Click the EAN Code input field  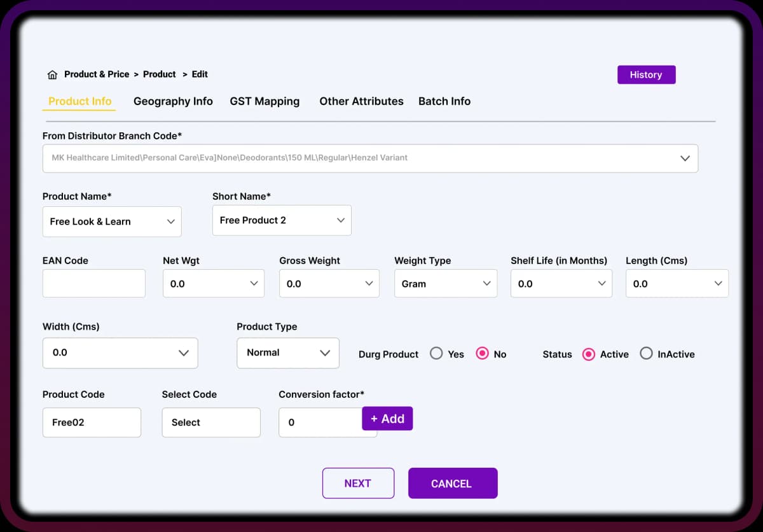click(x=94, y=284)
